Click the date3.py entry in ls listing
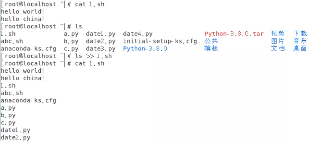 (x=101, y=49)
